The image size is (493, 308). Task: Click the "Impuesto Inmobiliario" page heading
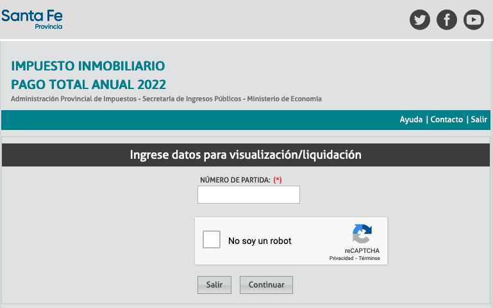click(88, 66)
